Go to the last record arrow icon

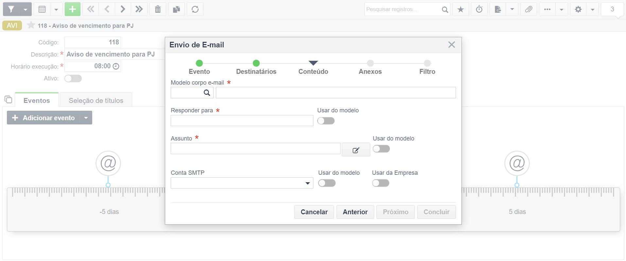coord(139,9)
